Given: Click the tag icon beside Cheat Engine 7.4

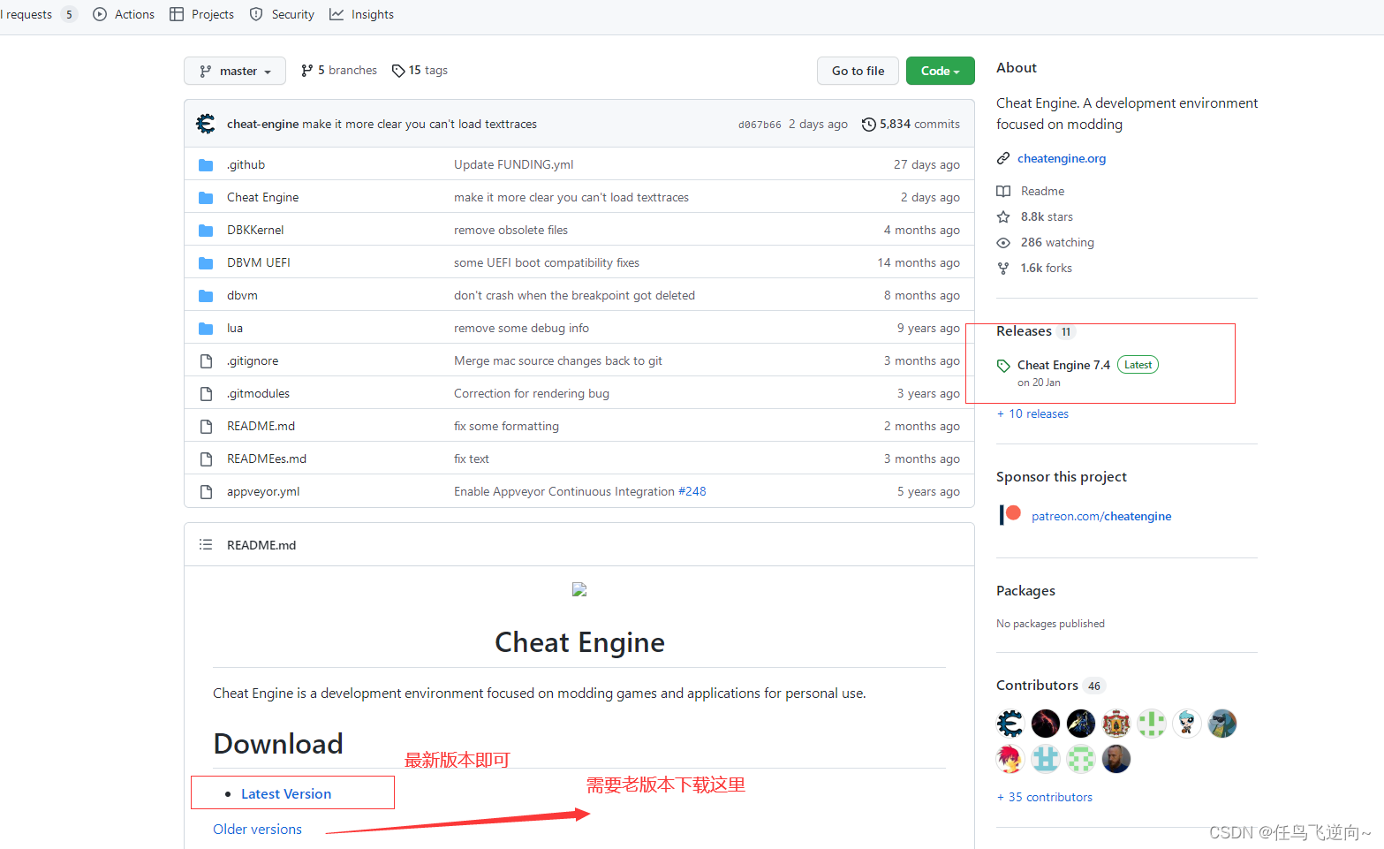Looking at the screenshot, I should (1003, 366).
